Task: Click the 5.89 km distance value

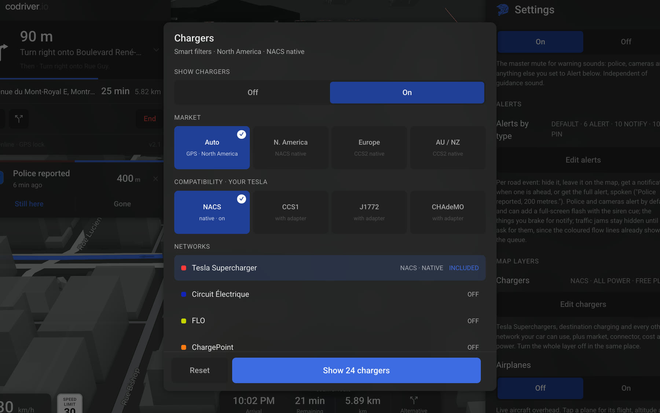Action: coord(363,401)
